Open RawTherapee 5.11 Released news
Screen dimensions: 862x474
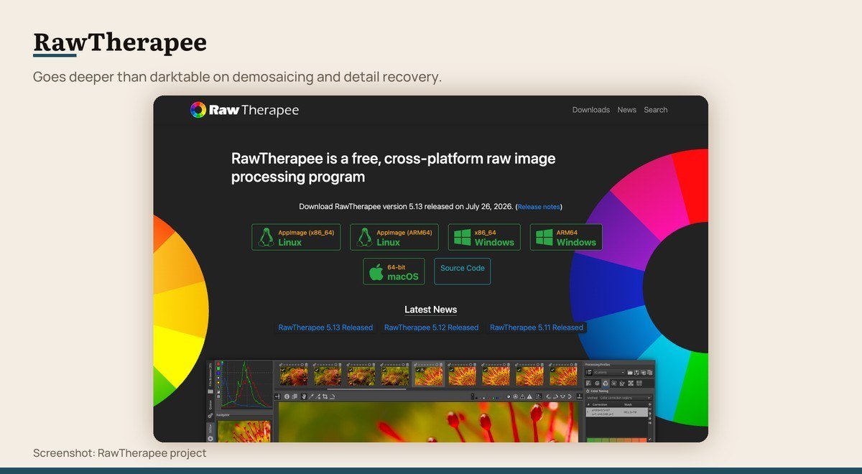pos(537,327)
